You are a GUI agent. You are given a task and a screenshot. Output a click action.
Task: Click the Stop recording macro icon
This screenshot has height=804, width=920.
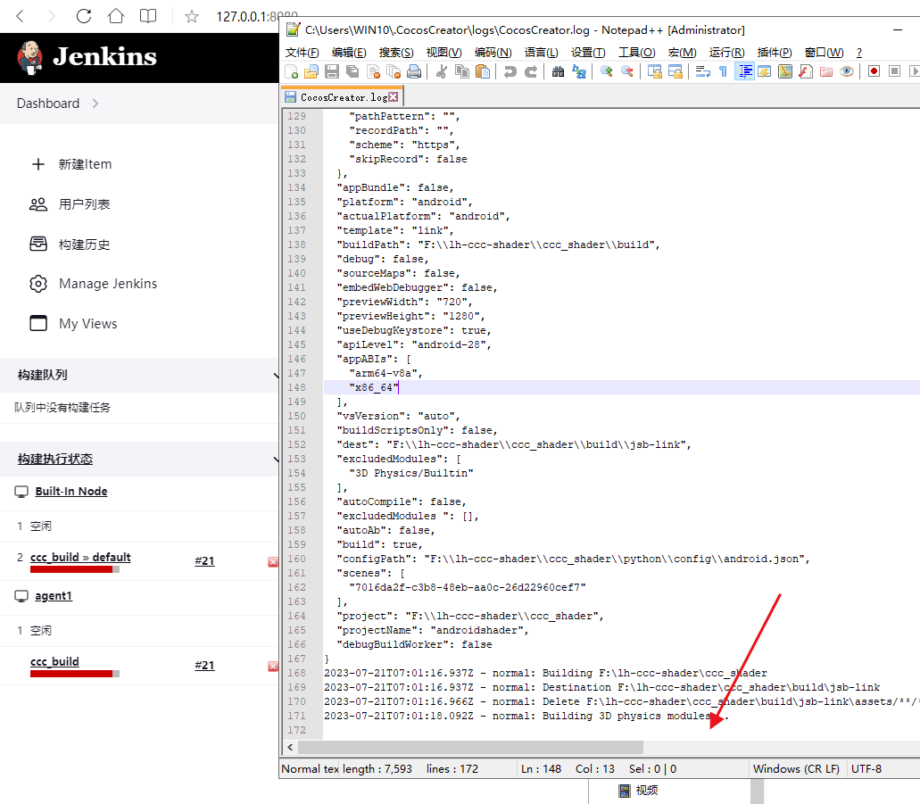tap(894, 71)
